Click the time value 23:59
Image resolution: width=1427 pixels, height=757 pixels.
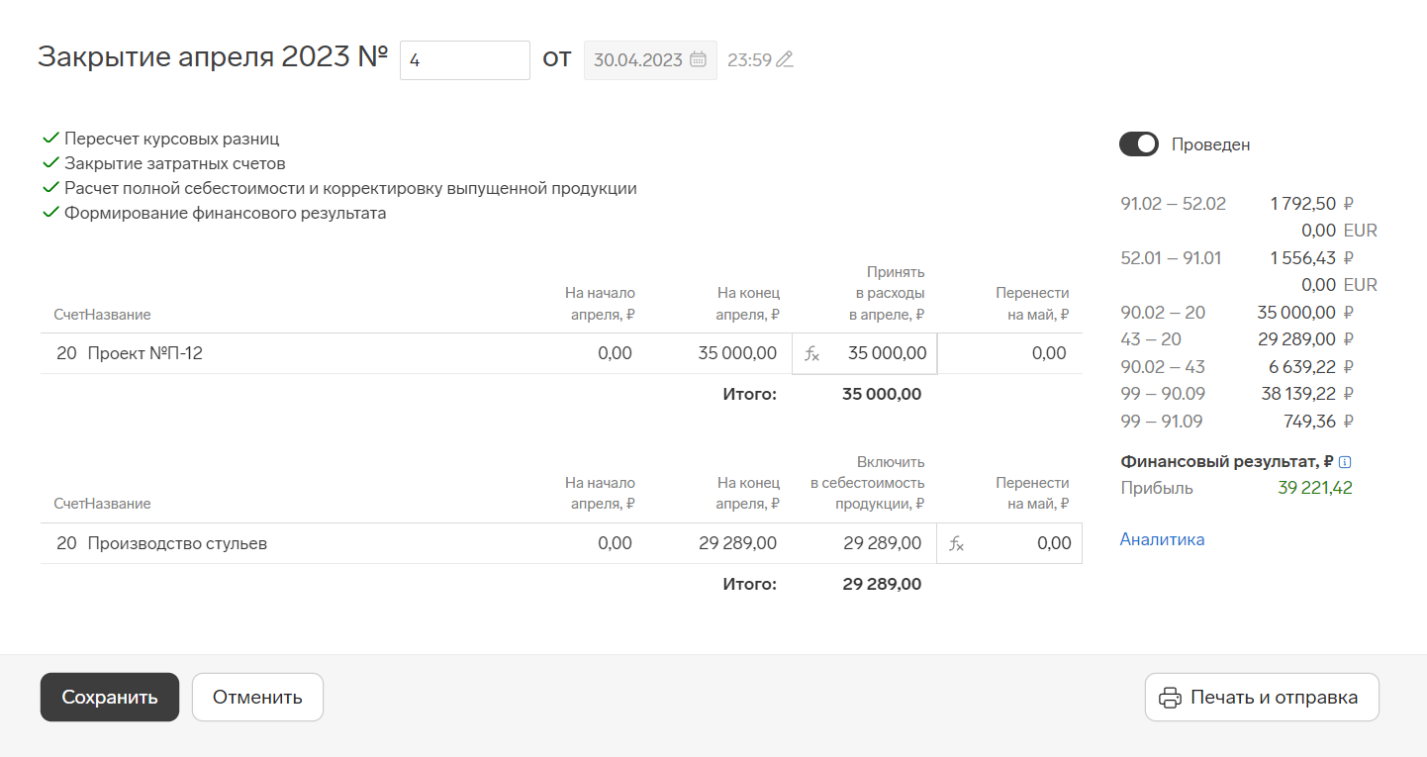[749, 60]
